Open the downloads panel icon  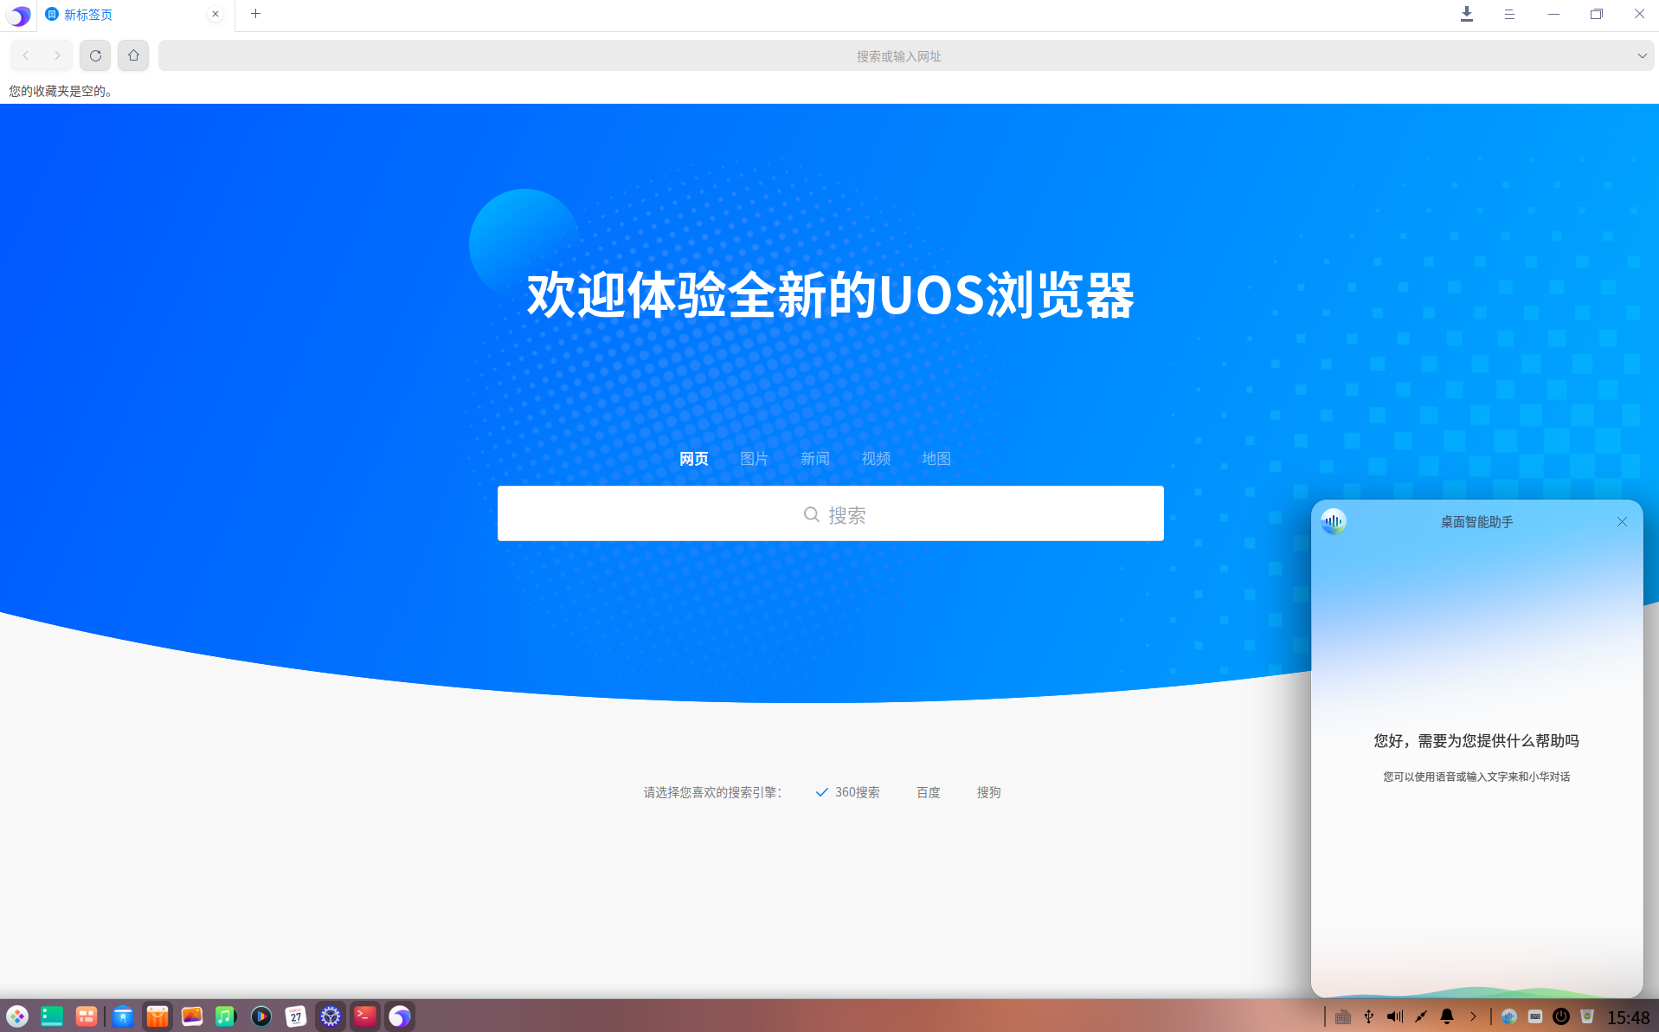[x=1467, y=14]
